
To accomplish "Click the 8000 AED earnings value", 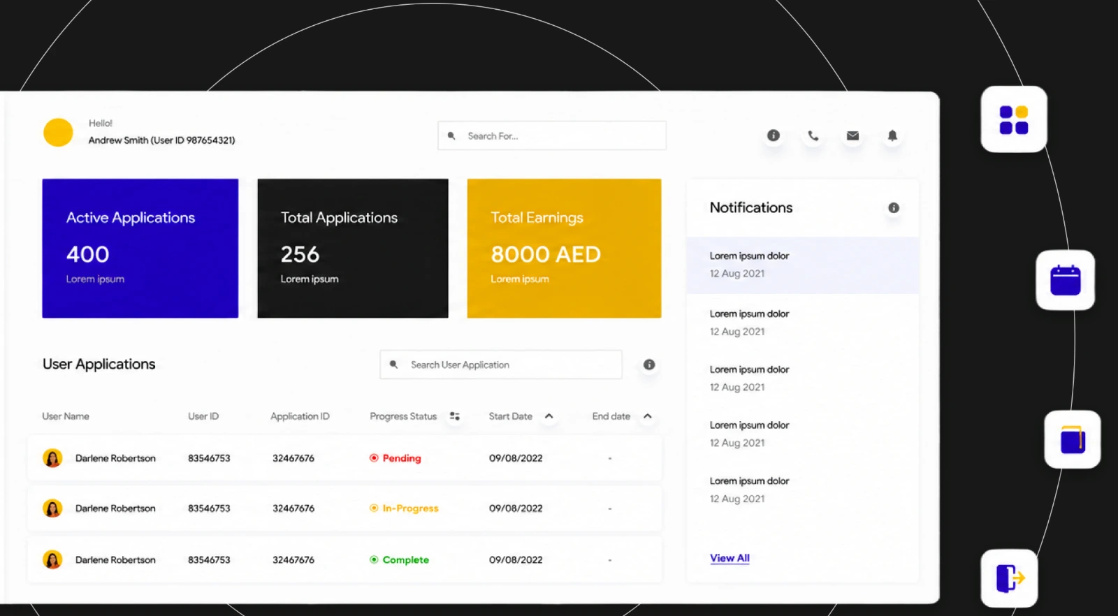I will pyautogui.click(x=546, y=254).
